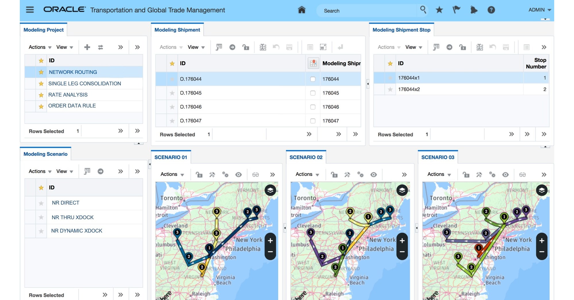Open the NETWORK ROUTING project link
This screenshot has height=300, width=574.
(x=73, y=72)
